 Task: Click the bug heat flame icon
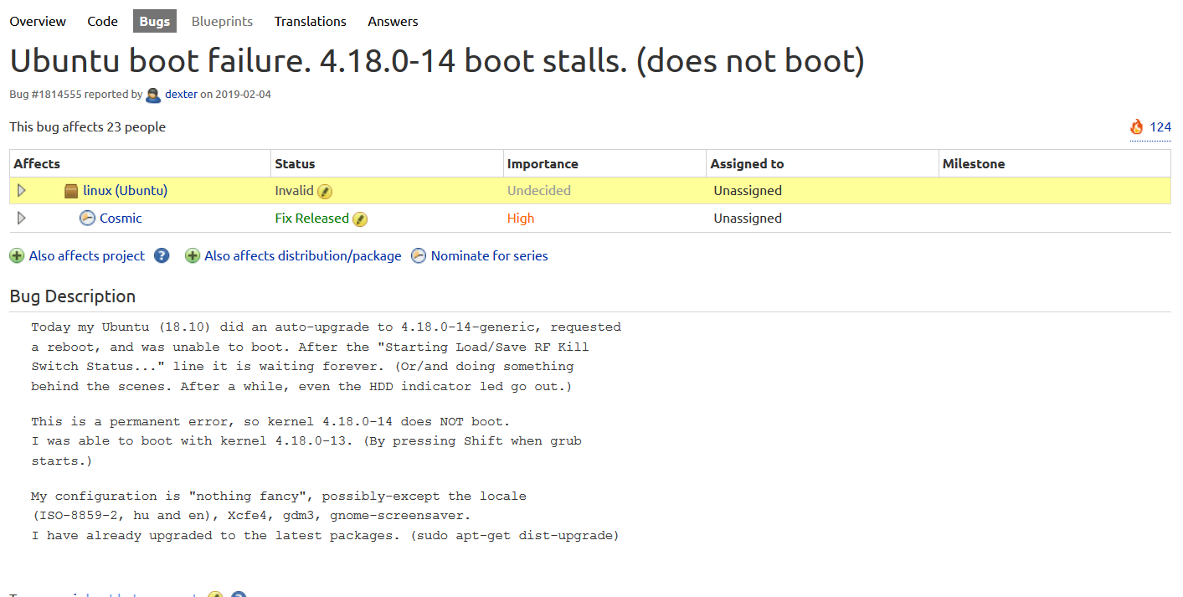(x=1136, y=127)
